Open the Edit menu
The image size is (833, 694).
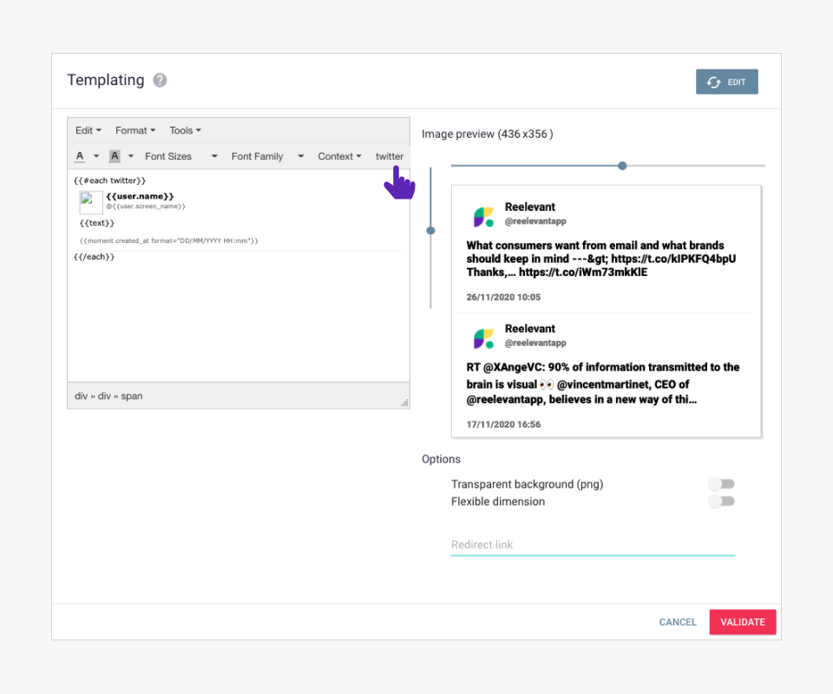pyautogui.click(x=88, y=130)
